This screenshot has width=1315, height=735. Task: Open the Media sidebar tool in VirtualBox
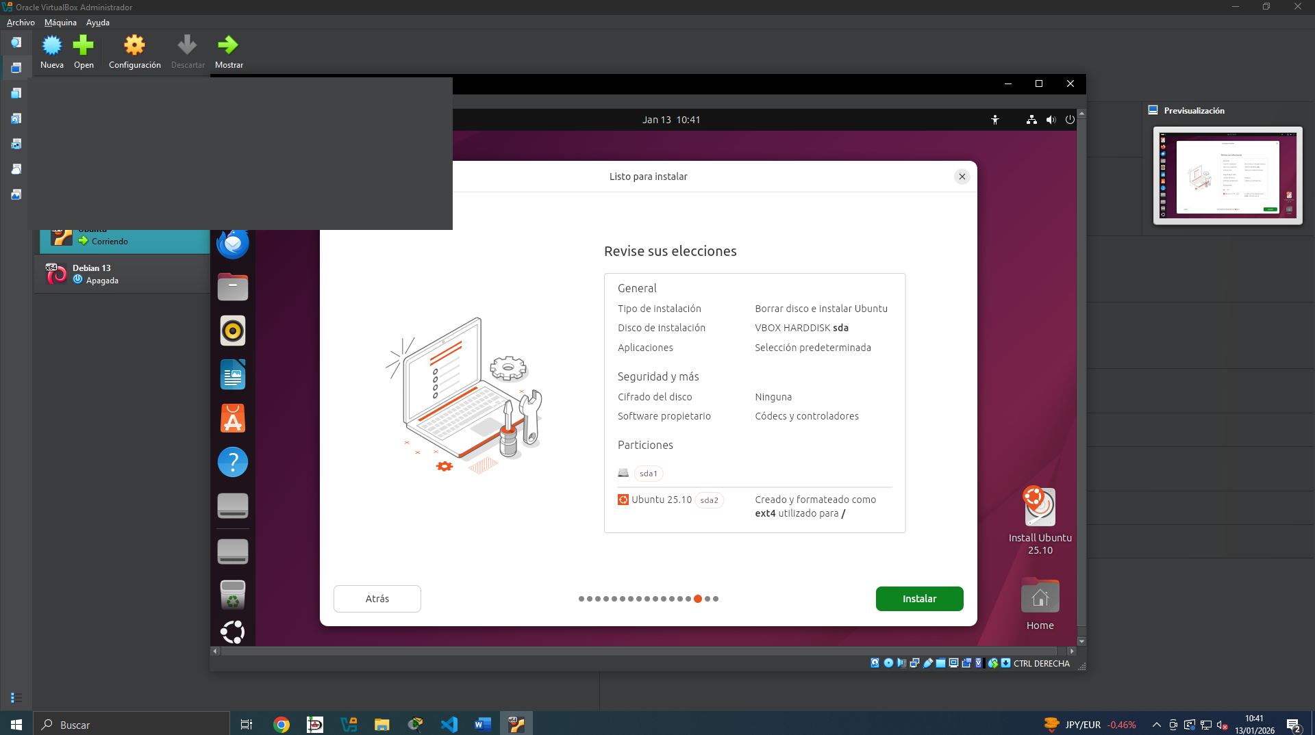[16, 118]
